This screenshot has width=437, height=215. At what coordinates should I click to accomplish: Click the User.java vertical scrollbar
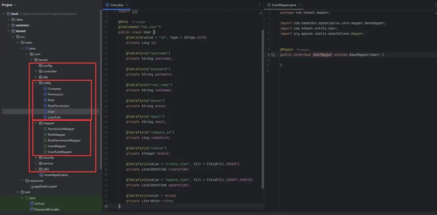[x=262, y=107]
